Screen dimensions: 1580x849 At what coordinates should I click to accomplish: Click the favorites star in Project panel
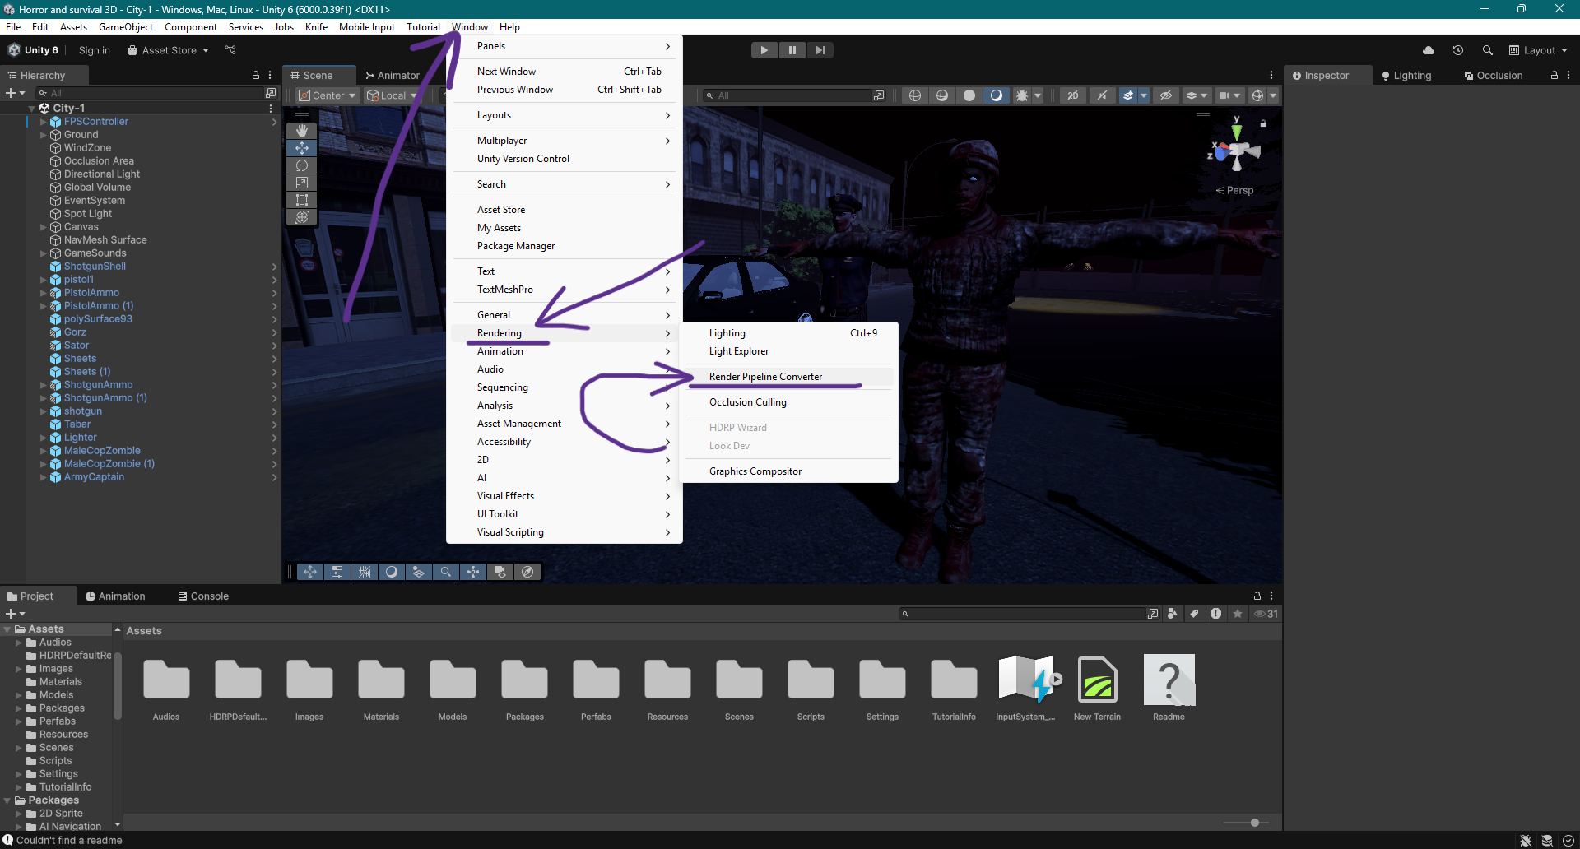[1238, 614]
